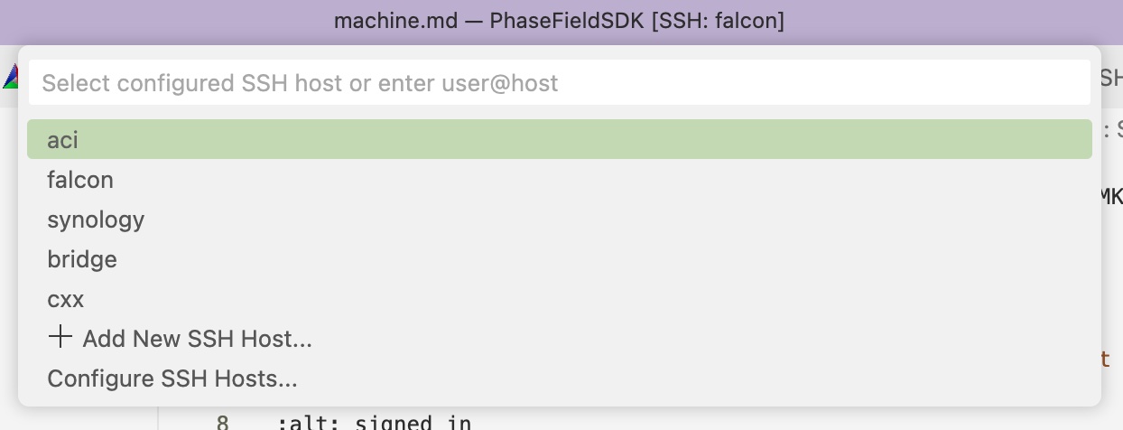The height and width of the screenshot is (430, 1123).
Task: Click the MK text at right edge
Action: tap(1110, 196)
